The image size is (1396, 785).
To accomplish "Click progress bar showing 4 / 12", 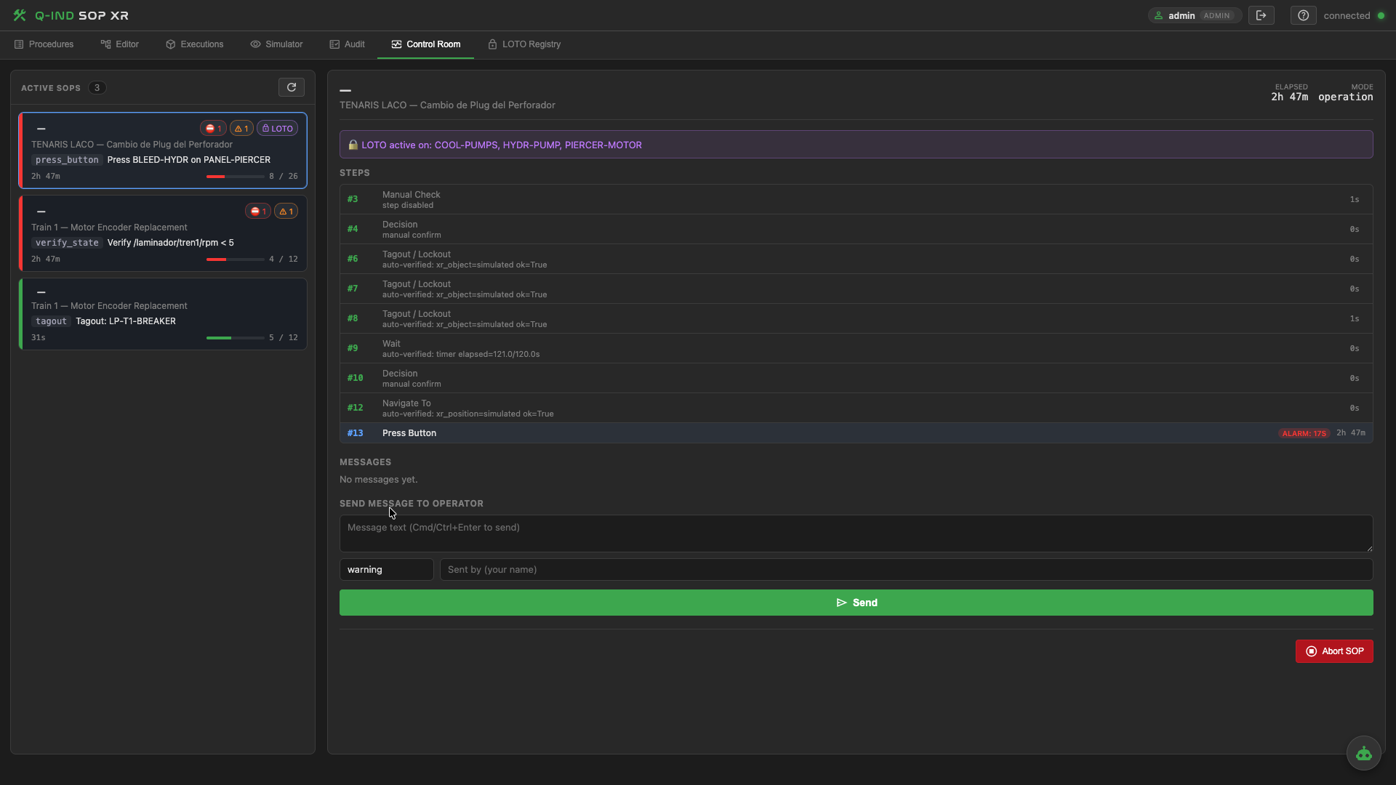I will coord(235,259).
